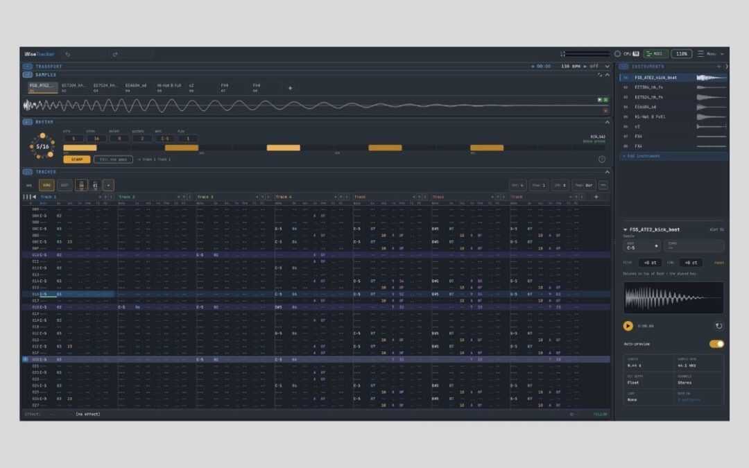Click the pitch field showing +0 st
Viewport: 749px width, 468px height.
(650, 263)
